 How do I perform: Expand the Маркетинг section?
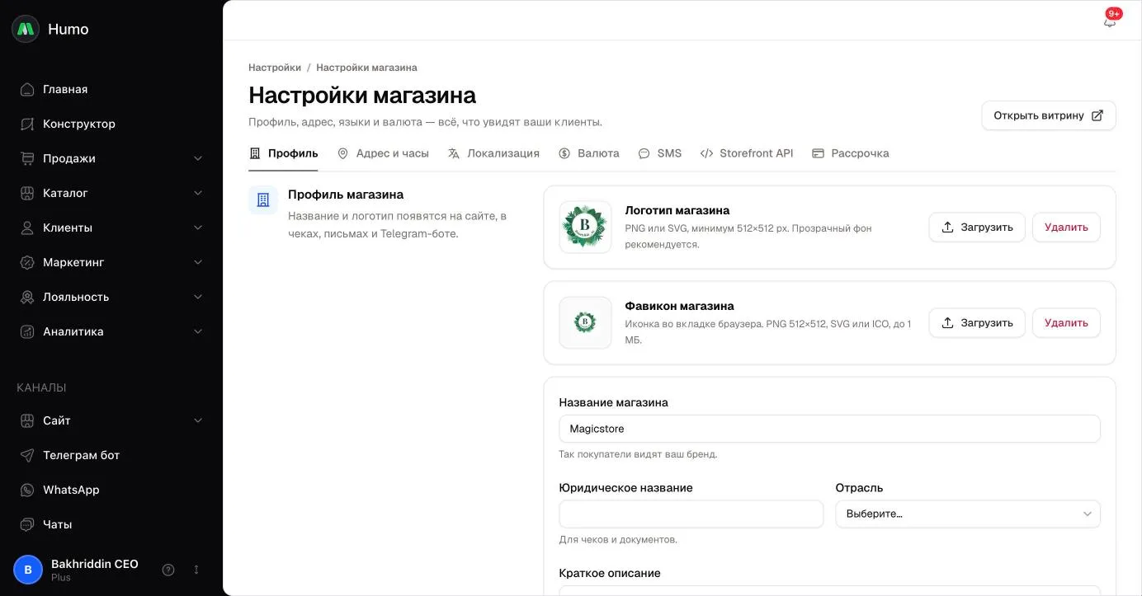point(111,262)
